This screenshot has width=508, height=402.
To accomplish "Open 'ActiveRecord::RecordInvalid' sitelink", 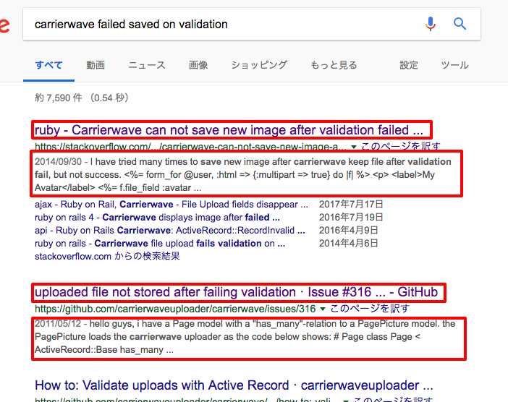I will [170, 231].
